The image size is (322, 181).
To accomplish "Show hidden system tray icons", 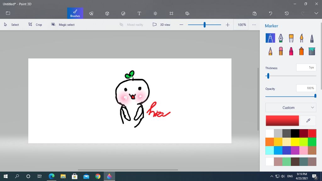I will point(272,176).
